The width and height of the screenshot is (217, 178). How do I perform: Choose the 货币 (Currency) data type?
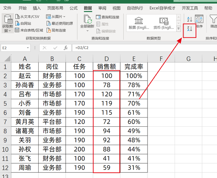[163, 23]
